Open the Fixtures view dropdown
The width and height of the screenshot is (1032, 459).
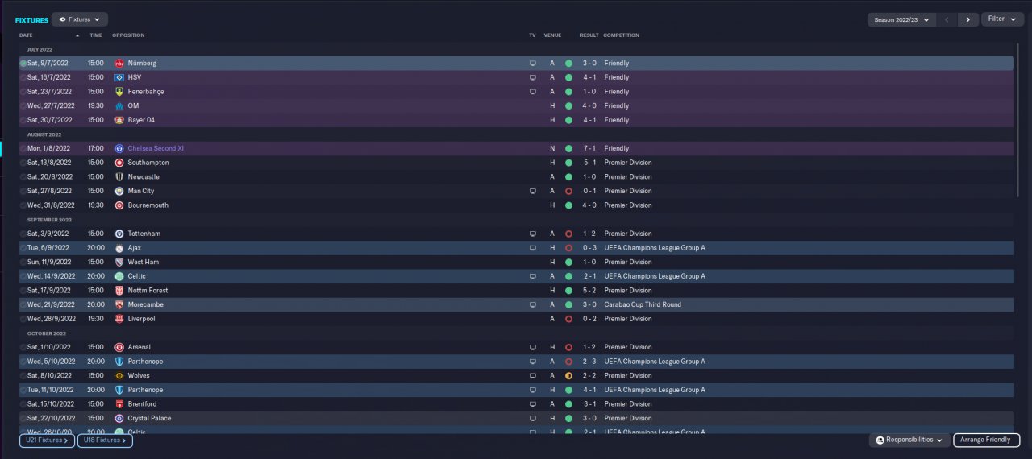coord(80,19)
